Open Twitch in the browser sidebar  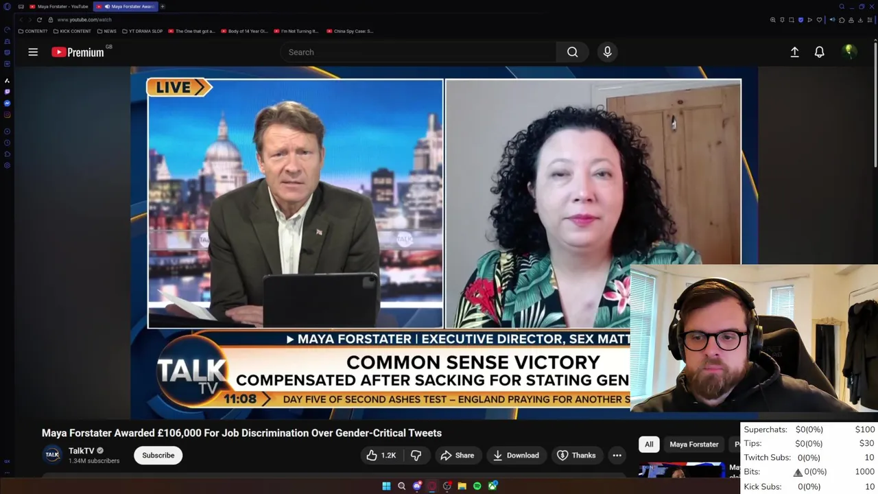pyautogui.click(x=7, y=92)
